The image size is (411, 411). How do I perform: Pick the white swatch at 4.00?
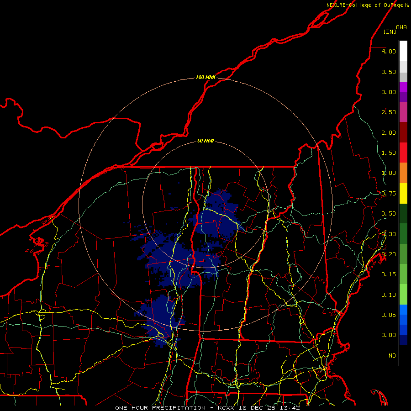[403, 51]
